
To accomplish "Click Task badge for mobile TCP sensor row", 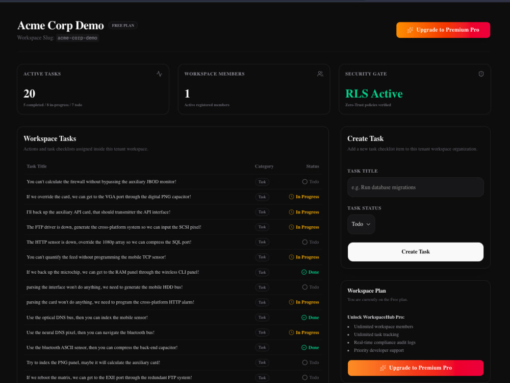I will [262, 257].
